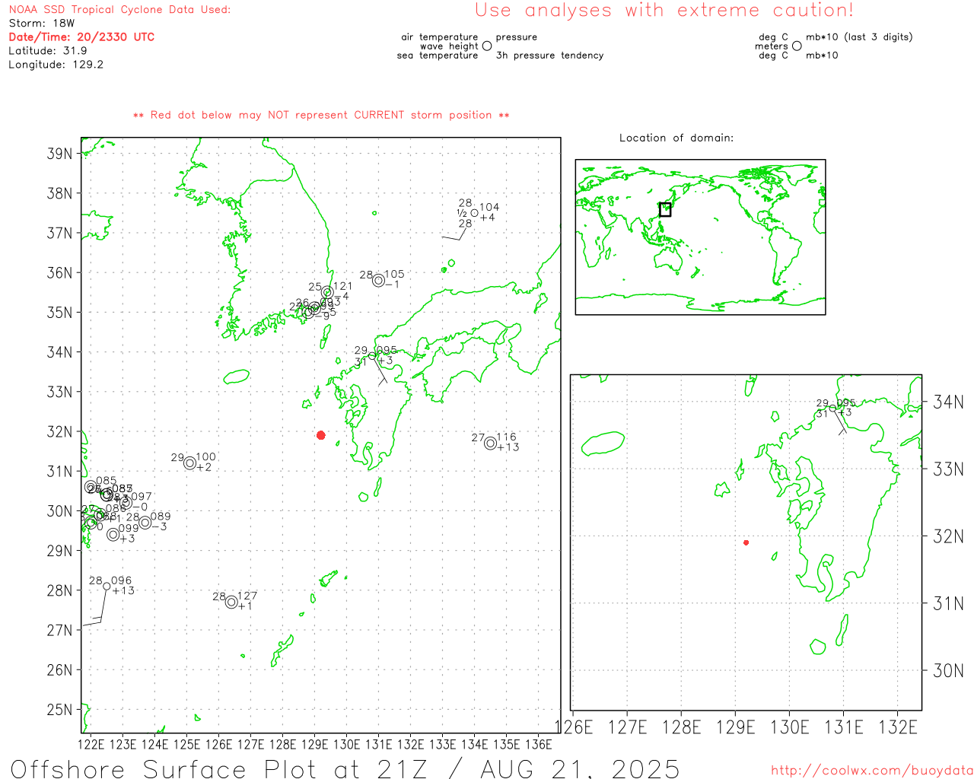Select station marker with pressure 096
The height and width of the screenshot is (779, 974).
pyautogui.click(x=107, y=586)
